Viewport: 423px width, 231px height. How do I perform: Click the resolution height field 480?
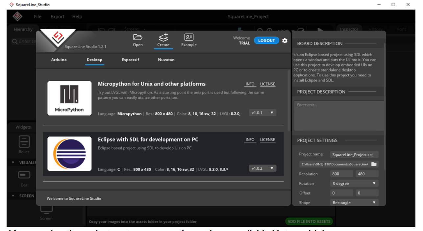[366, 174]
